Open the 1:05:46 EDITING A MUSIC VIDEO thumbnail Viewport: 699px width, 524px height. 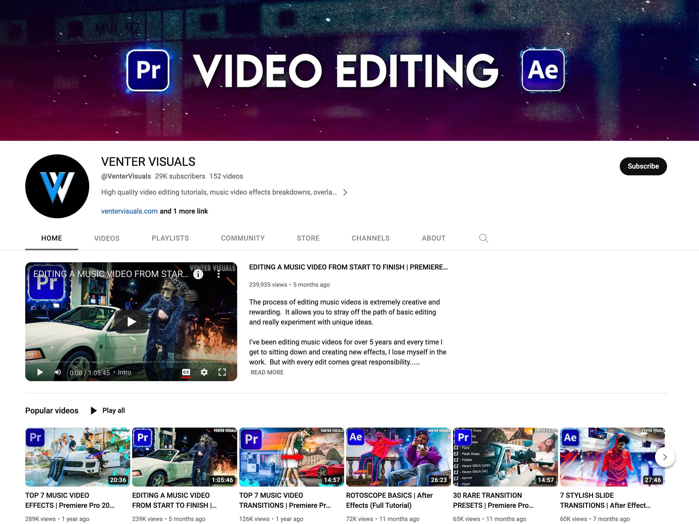(184, 457)
